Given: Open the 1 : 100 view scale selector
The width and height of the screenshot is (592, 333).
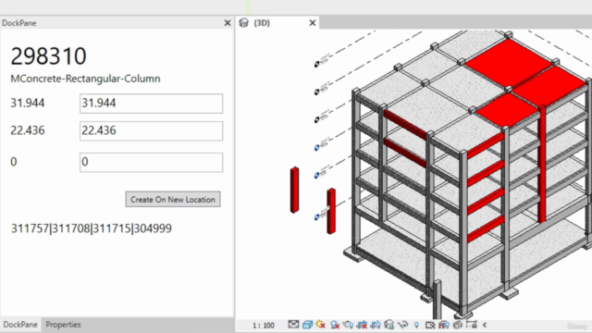Looking at the screenshot, I should click(x=263, y=325).
